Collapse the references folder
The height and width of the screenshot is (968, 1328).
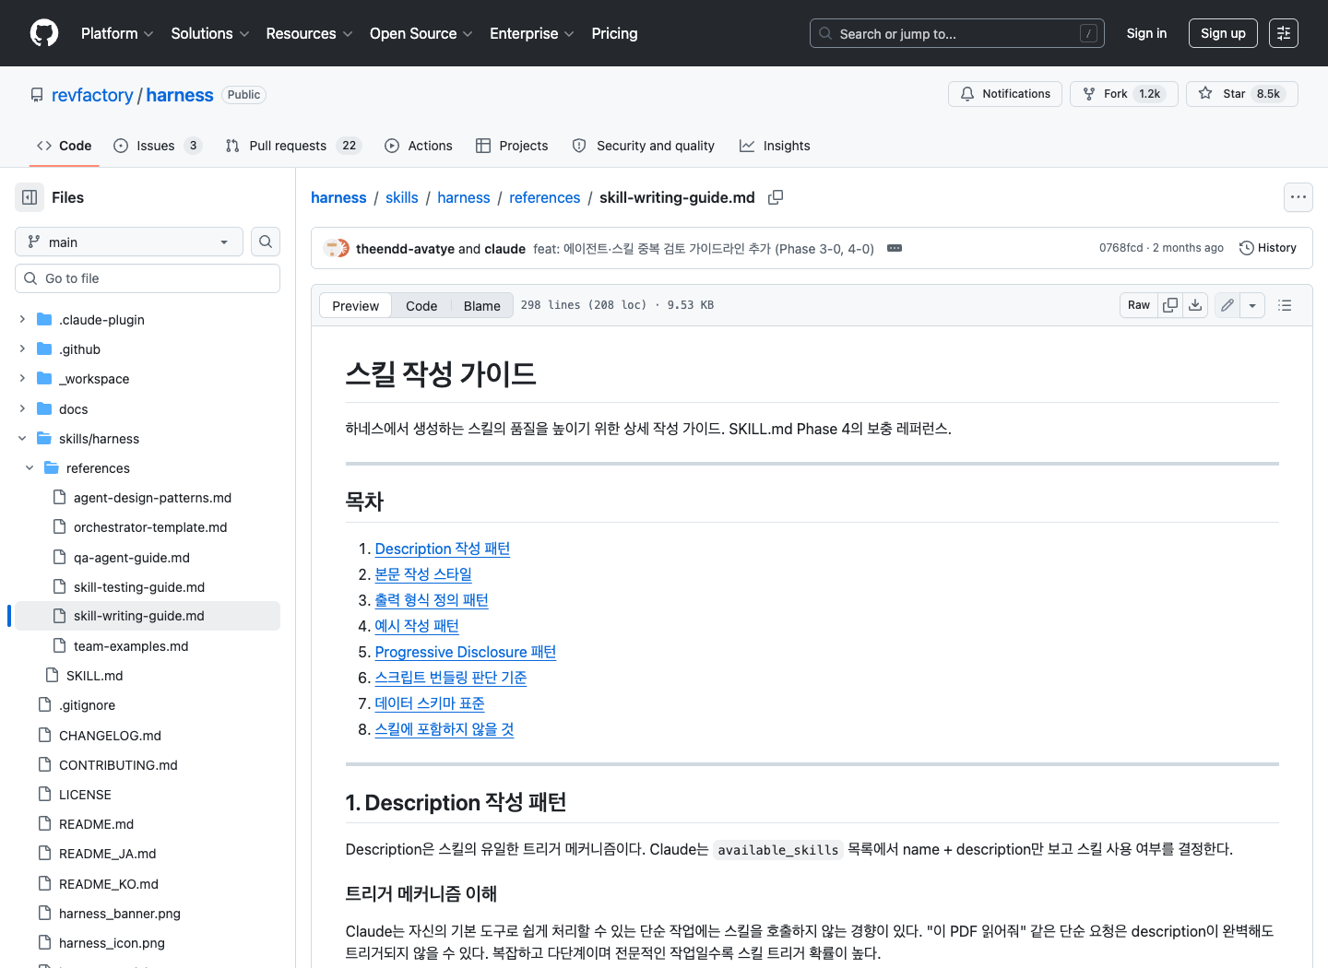30,468
